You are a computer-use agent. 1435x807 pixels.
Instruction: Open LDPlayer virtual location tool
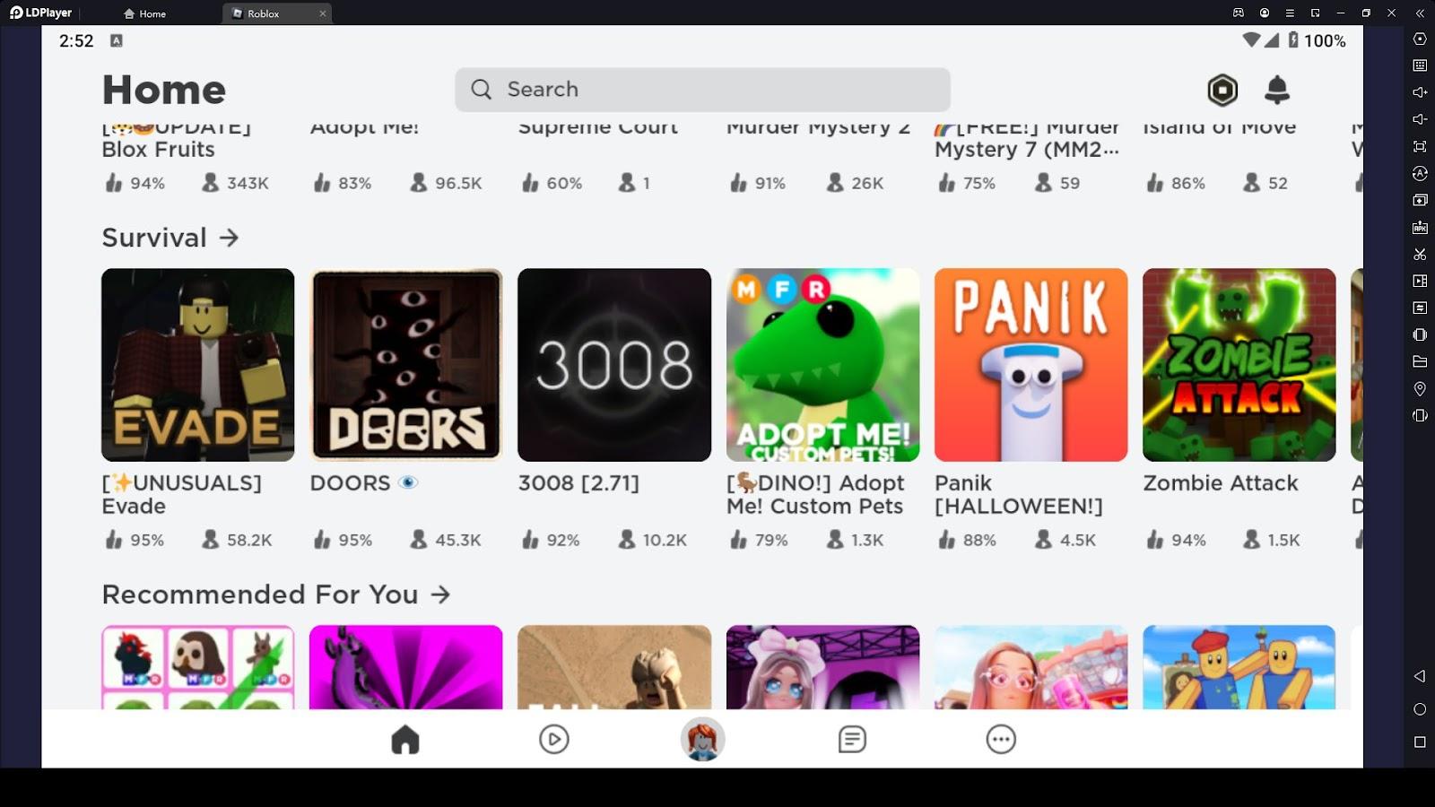tap(1420, 390)
